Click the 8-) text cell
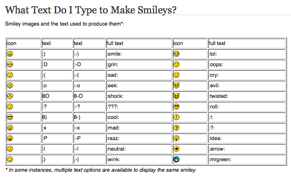This screenshot has width=291, height=179. pos(89,117)
